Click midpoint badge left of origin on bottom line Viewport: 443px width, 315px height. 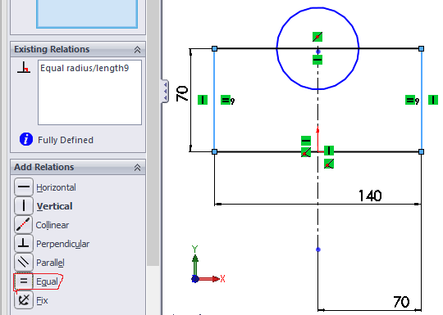(306, 152)
